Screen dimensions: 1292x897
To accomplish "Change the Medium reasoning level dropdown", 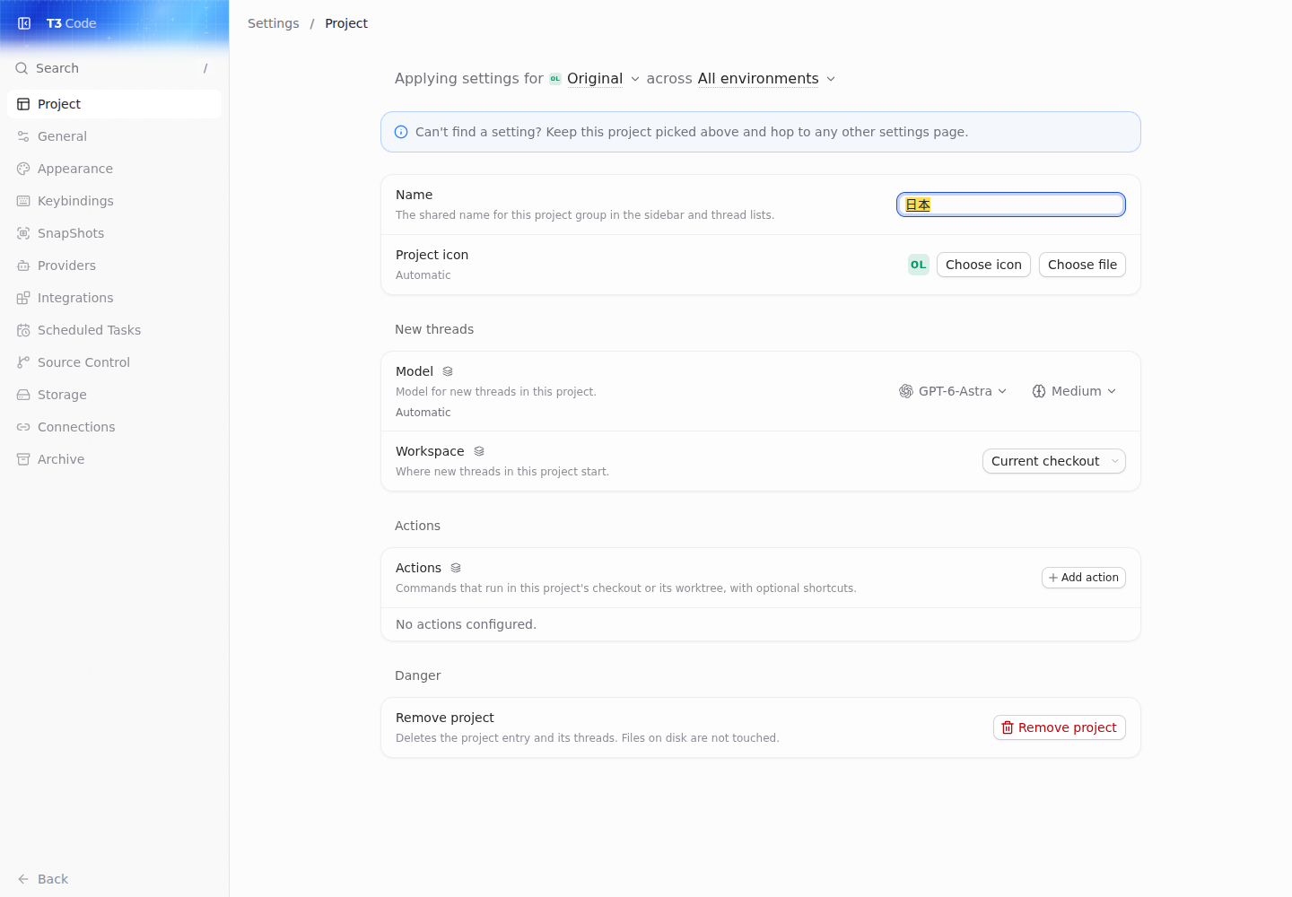I will pyautogui.click(x=1074, y=391).
